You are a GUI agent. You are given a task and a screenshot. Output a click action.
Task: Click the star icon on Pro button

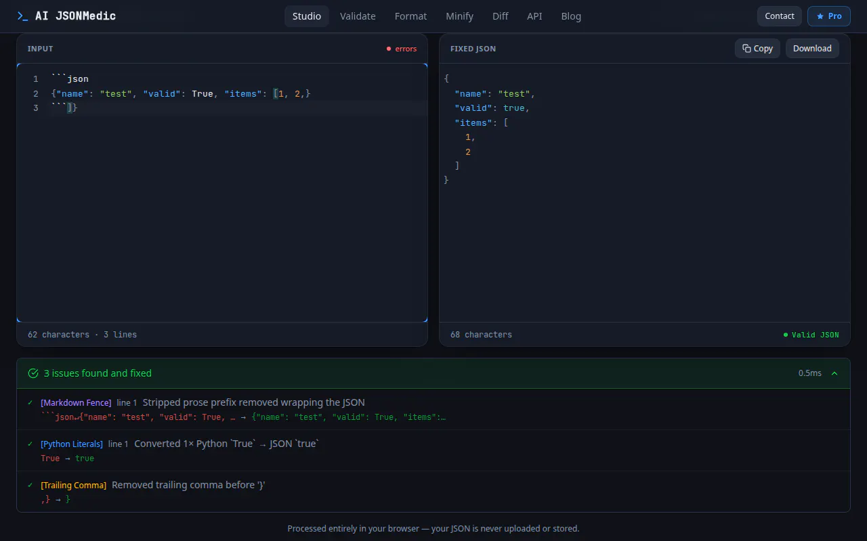pyautogui.click(x=820, y=16)
